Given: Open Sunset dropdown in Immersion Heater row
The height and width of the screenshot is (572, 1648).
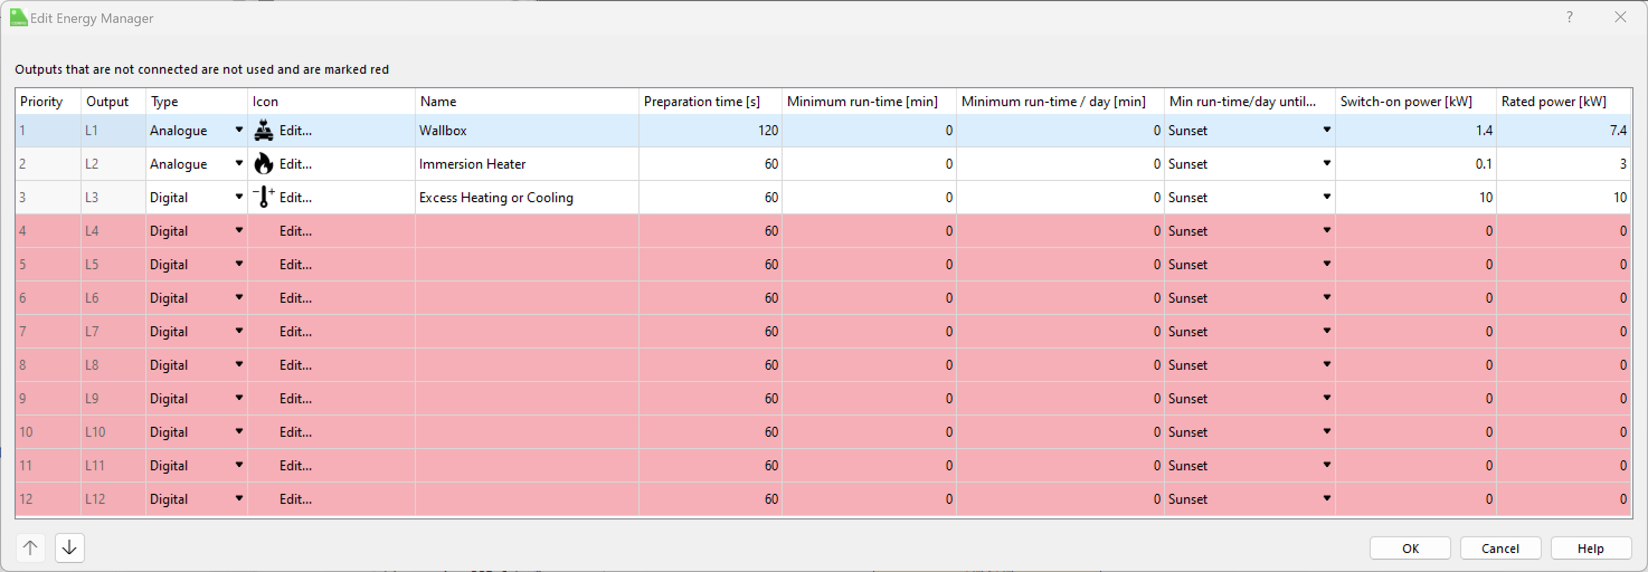Looking at the screenshot, I should click(x=1326, y=164).
